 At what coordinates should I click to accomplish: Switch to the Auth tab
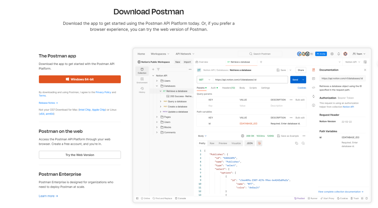point(214,88)
